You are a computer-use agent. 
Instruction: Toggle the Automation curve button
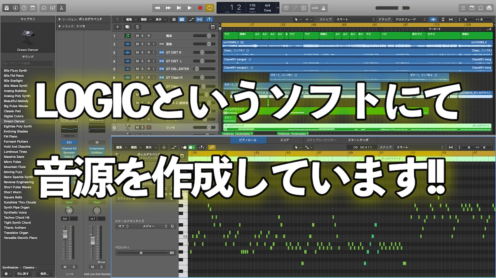click(x=191, y=19)
